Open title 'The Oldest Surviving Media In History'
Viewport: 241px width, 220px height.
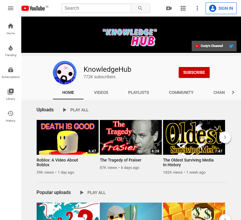click(x=188, y=162)
